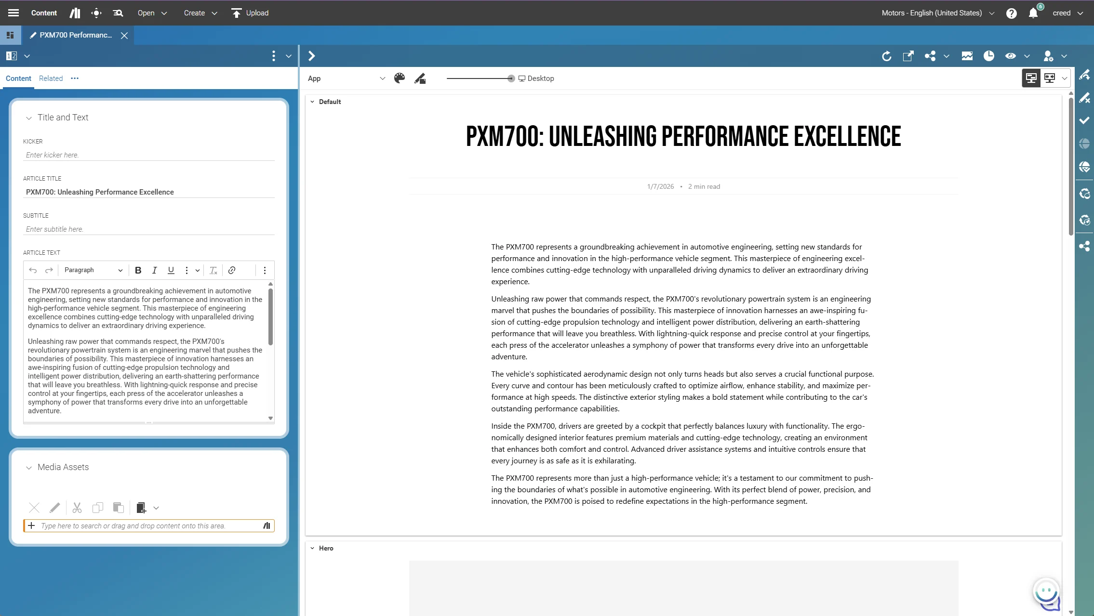
Task: Click the preview device width slider handle
Action: tap(511, 79)
